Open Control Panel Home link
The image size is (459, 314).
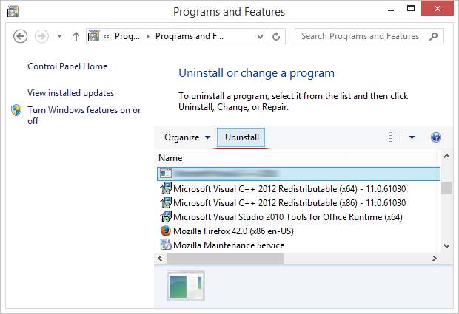[67, 66]
